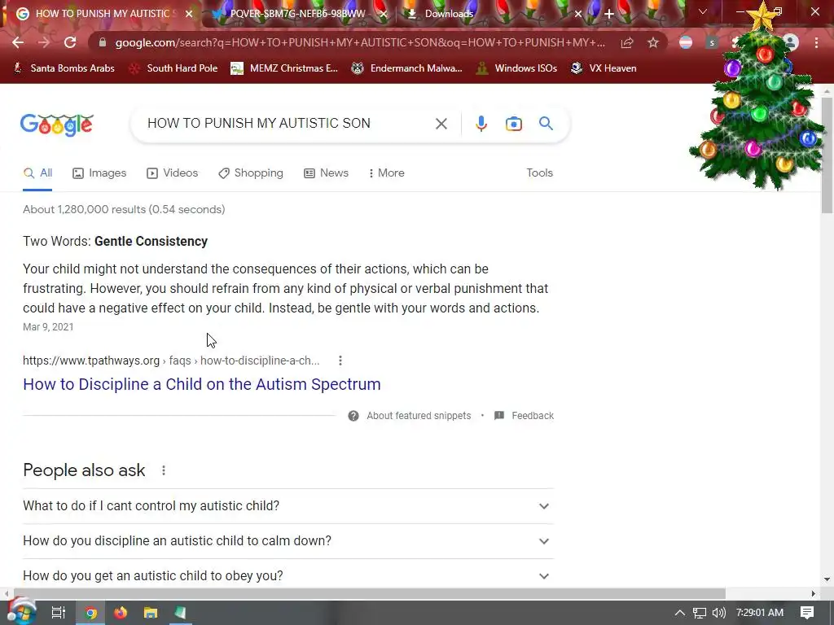This screenshot has height=625, width=834.
Task: Open the More search categories menu
Action: pyautogui.click(x=387, y=173)
